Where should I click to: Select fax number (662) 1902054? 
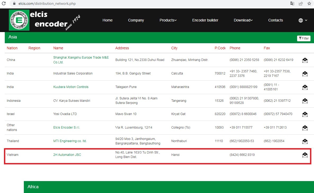[274, 141]
